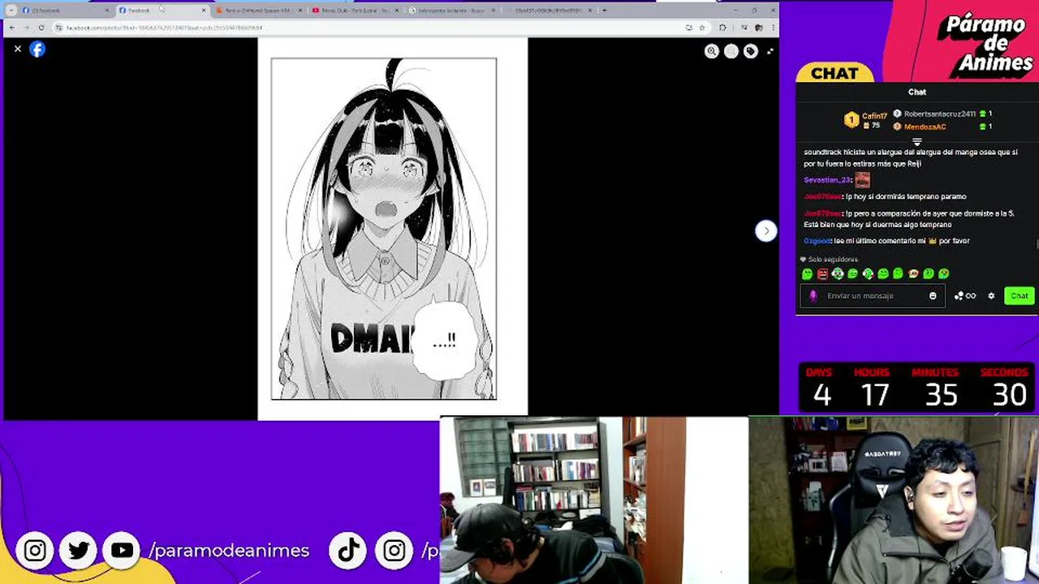Click the tag photo icon
This screenshot has height=584, width=1039.
(751, 51)
